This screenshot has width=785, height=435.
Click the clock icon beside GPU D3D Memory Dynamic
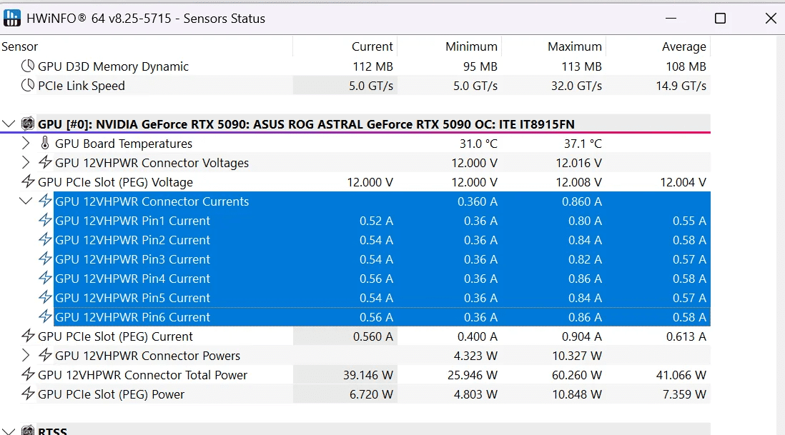pos(28,66)
